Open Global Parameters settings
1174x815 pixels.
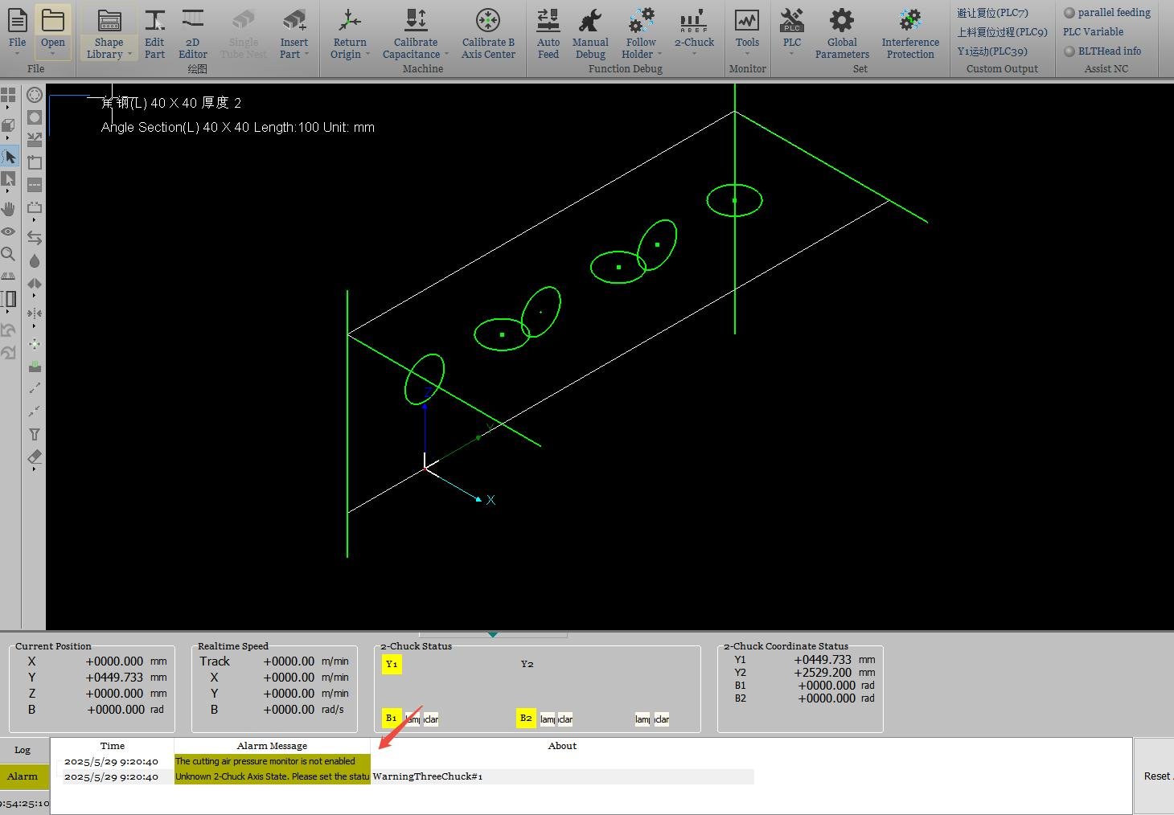click(x=842, y=34)
